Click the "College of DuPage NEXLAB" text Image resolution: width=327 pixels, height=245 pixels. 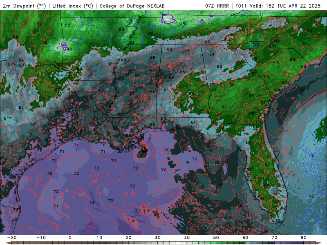pos(132,6)
